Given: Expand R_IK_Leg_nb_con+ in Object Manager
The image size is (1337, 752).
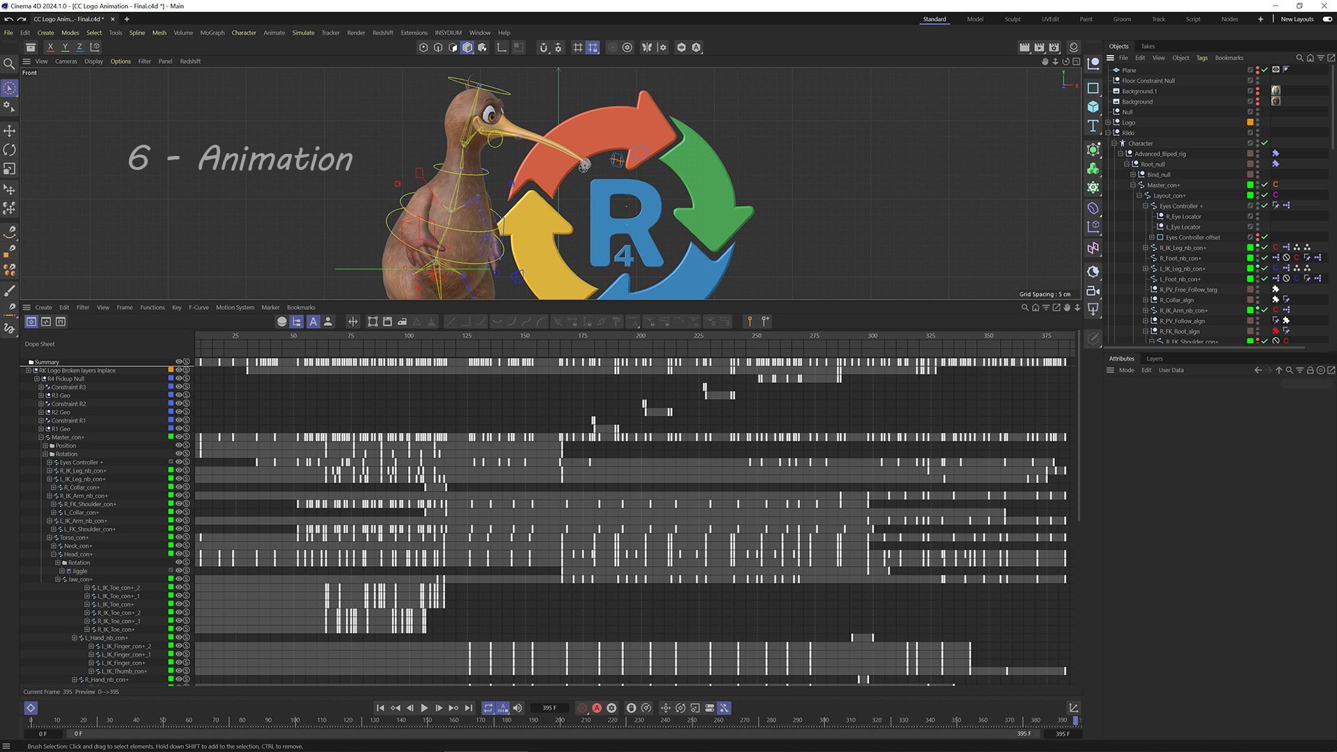Looking at the screenshot, I should coord(1146,248).
